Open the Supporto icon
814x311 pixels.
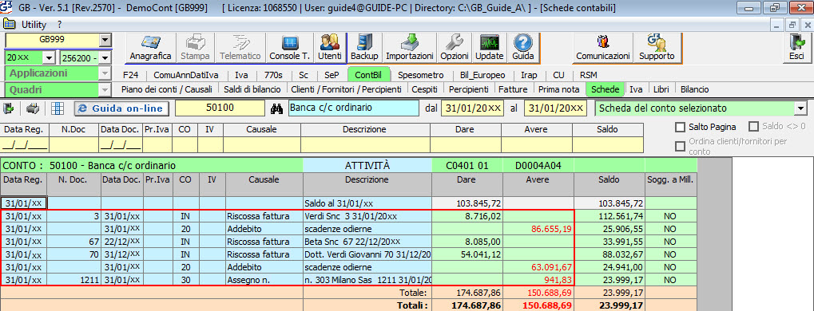[x=657, y=47]
